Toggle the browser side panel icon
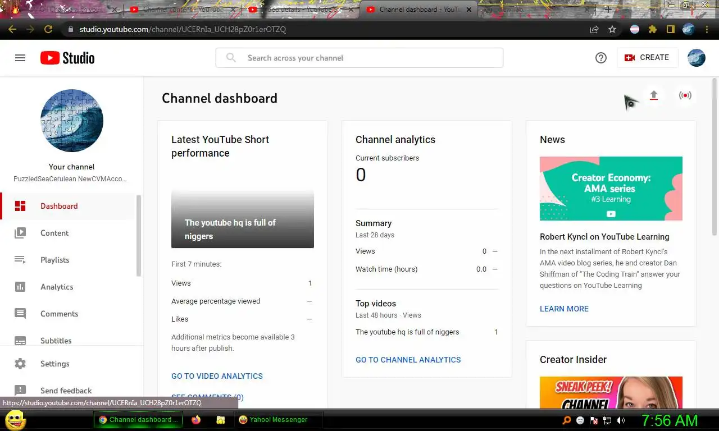The height and width of the screenshot is (431, 719). click(670, 29)
